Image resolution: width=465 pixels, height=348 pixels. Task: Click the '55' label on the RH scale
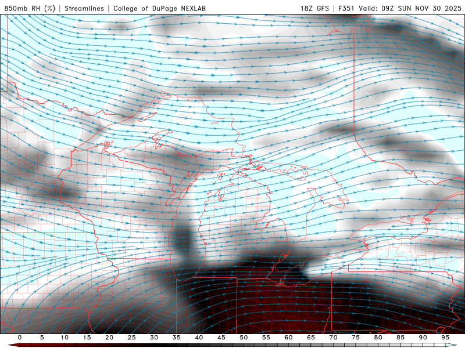pyautogui.click(x=266, y=338)
